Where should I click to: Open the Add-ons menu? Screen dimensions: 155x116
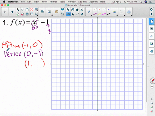pyautogui.click(x=82, y=2)
